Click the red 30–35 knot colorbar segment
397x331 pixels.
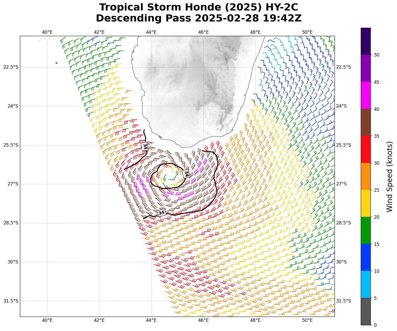click(x=366, y=149)
